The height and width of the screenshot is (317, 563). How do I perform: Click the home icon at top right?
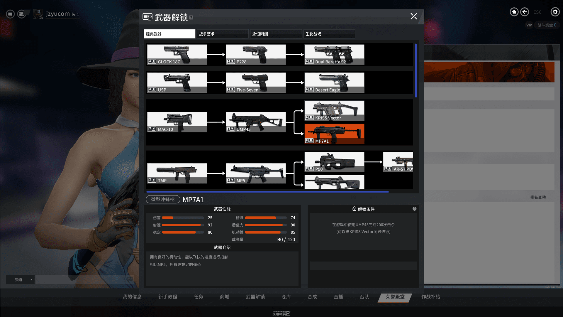pyautogui.click(x=514, y=12)
